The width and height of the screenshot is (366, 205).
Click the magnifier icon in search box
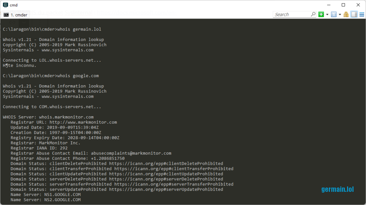point(313,15)
